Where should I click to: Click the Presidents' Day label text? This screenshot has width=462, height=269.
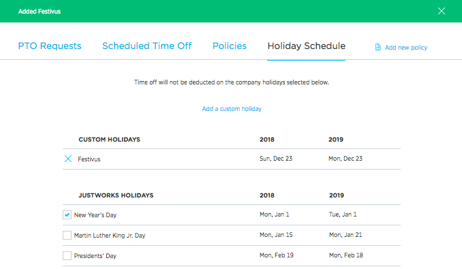tap(95, 256)
